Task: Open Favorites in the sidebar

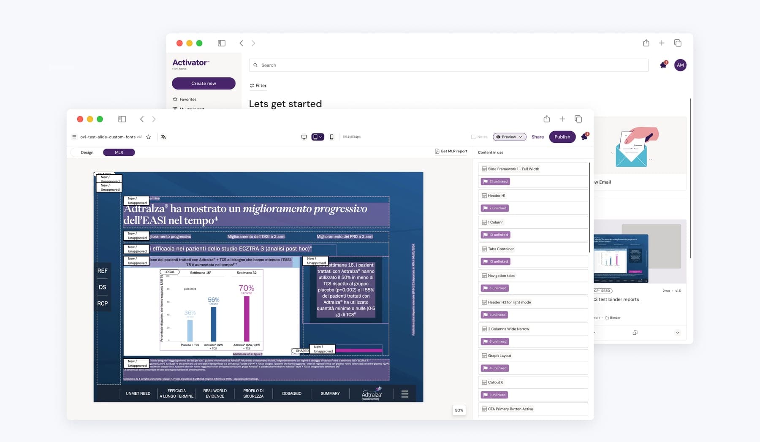Action: coord(185,99)
